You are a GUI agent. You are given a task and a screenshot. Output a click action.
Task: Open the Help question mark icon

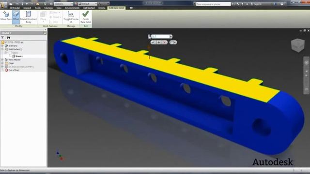click(x=282, y=4)
